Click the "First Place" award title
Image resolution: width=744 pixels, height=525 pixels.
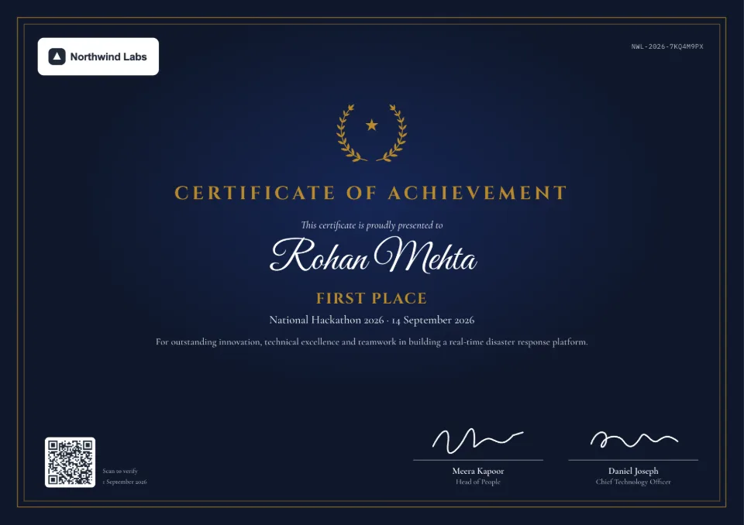tap(371, 298)
